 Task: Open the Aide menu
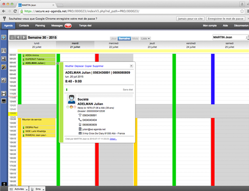[x=225, y=25]
